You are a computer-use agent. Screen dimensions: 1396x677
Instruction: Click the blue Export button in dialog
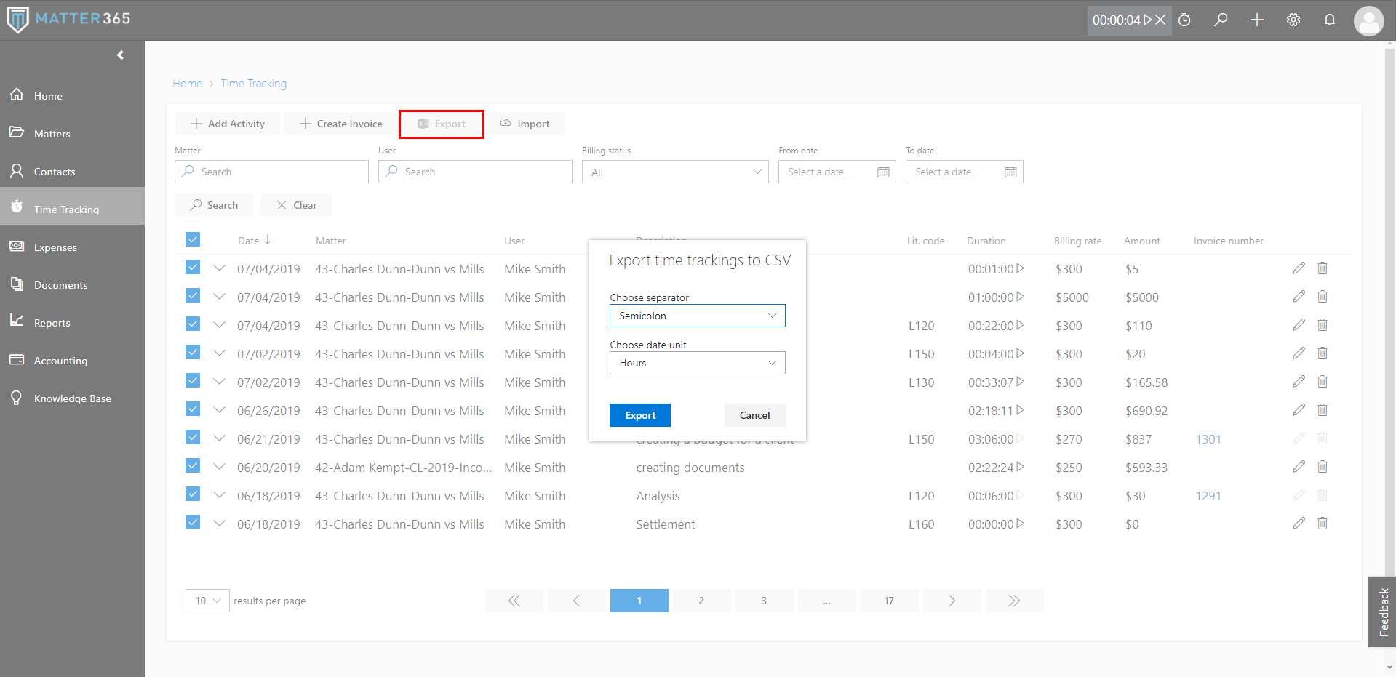click(639, 415)
